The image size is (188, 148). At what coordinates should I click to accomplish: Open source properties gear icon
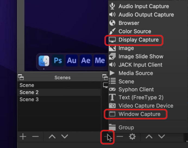pos(132,136)
